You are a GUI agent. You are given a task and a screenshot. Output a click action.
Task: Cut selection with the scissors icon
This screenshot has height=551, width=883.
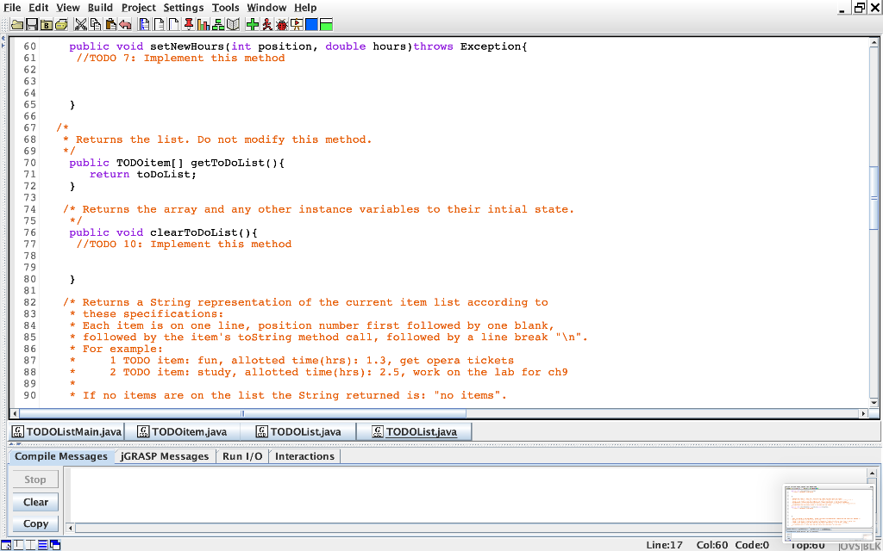coord(81,24)
